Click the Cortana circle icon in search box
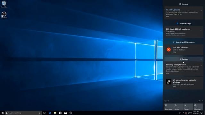 point(7,113)
